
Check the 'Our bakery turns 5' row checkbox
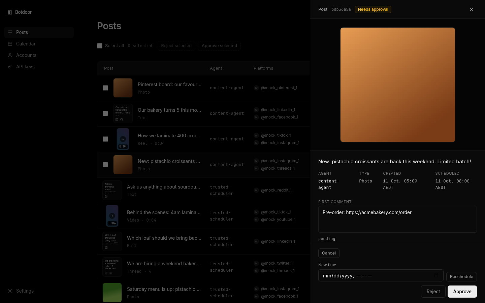pyautogui.click(x=105, y=113)
